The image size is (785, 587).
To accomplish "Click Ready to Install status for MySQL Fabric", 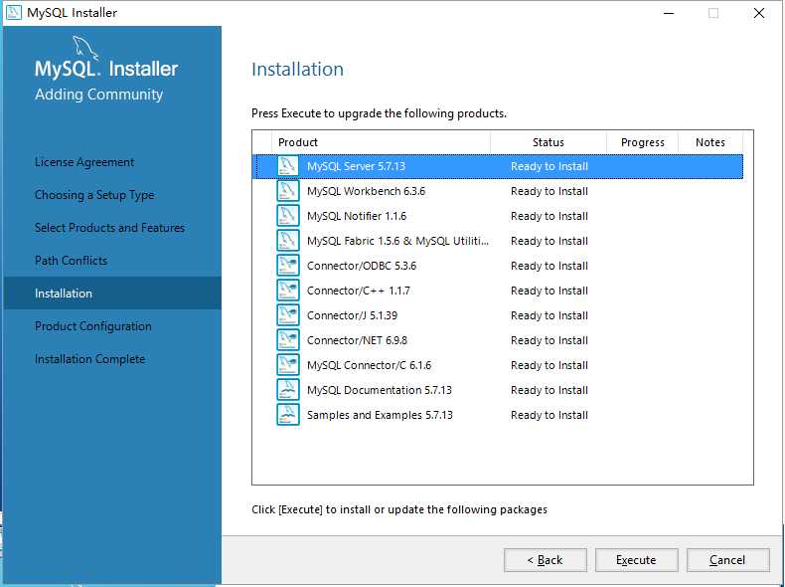I will (x=549, y=241).
